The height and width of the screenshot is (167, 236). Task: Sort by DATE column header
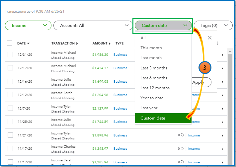pos(23,43)
